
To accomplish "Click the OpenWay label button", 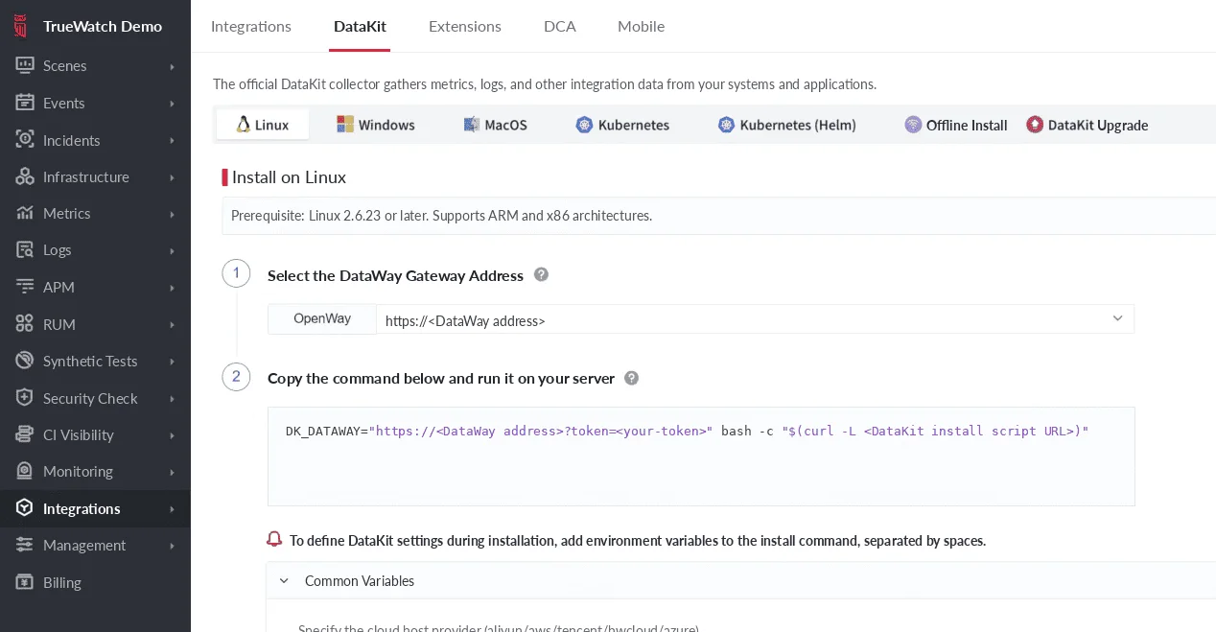I will [322, 319].
